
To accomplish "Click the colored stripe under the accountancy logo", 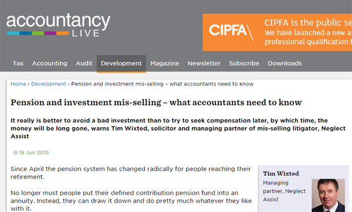I will click(x=38, y=33).
